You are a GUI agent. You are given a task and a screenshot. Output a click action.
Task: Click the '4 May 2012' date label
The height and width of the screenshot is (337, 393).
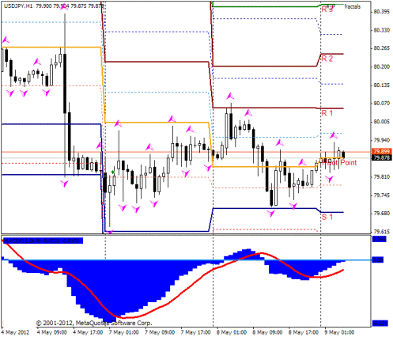point(15,332)
